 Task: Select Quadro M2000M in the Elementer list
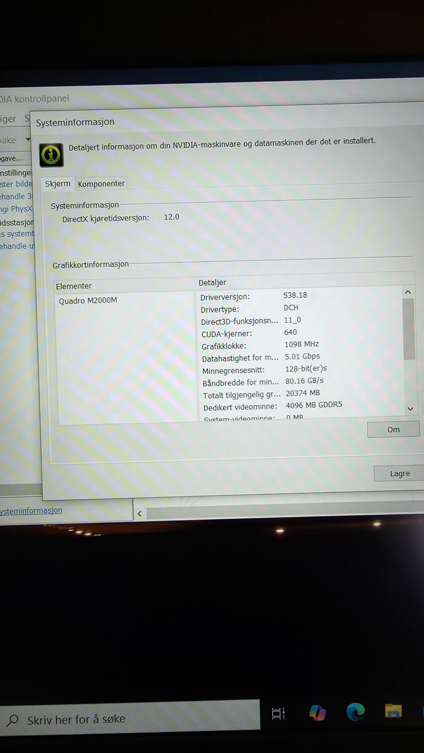point(88,300)
